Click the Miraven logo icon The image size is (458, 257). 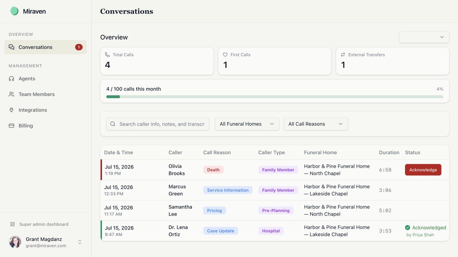pyautogui.click(x=14, y=11)
